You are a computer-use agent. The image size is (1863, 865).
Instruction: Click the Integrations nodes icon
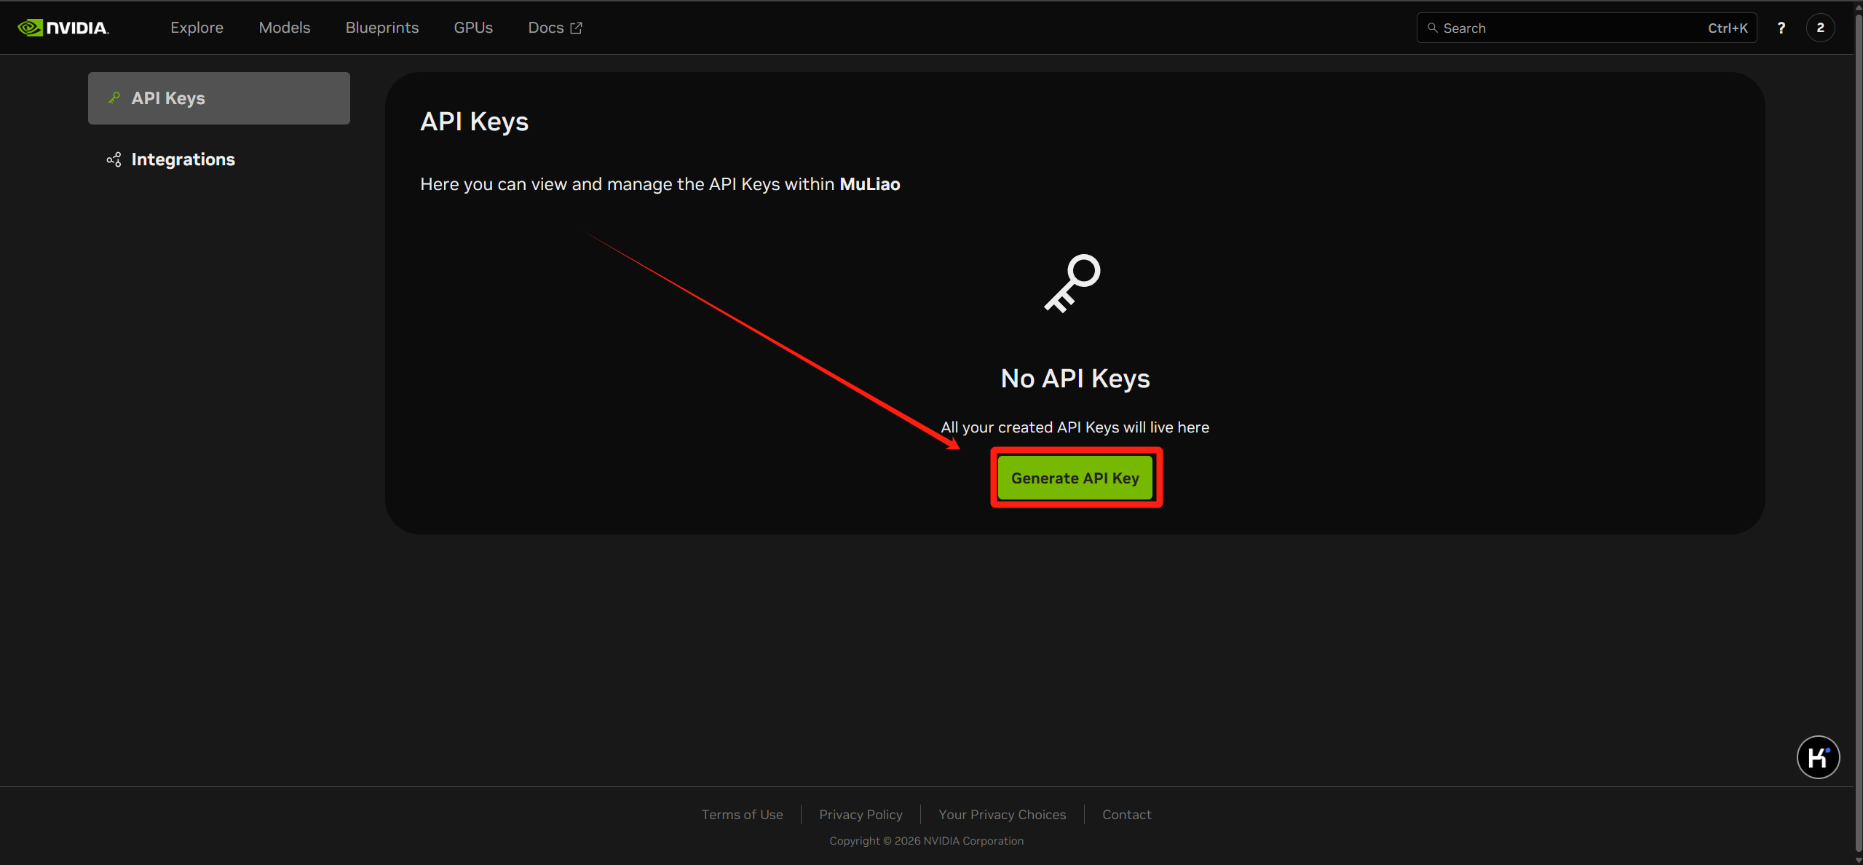click(114, 159)
